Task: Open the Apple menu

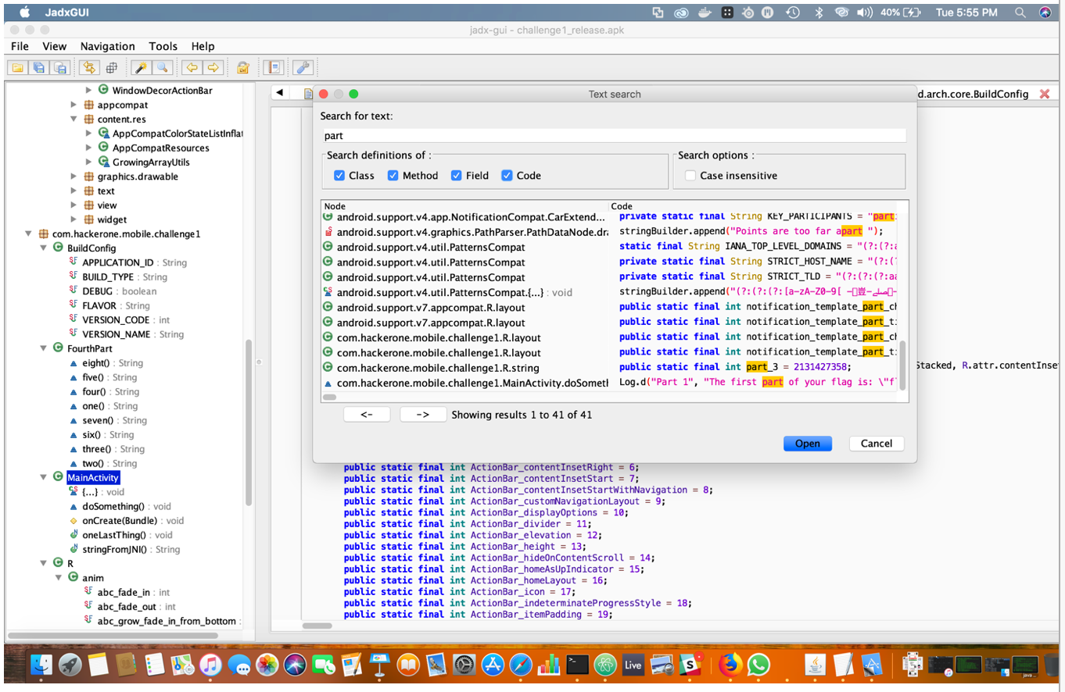Action: click(24, 12)
